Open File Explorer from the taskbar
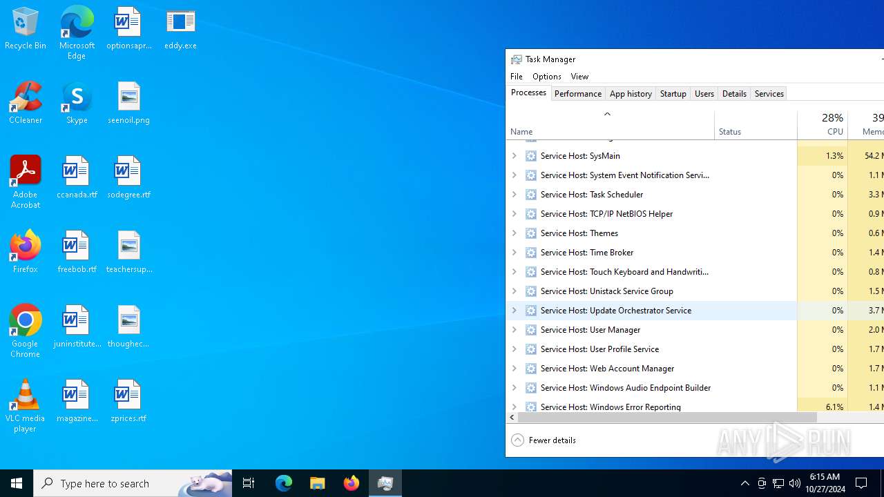The height and width of the screenshot is (497, 884). click(x=318, y=483)
